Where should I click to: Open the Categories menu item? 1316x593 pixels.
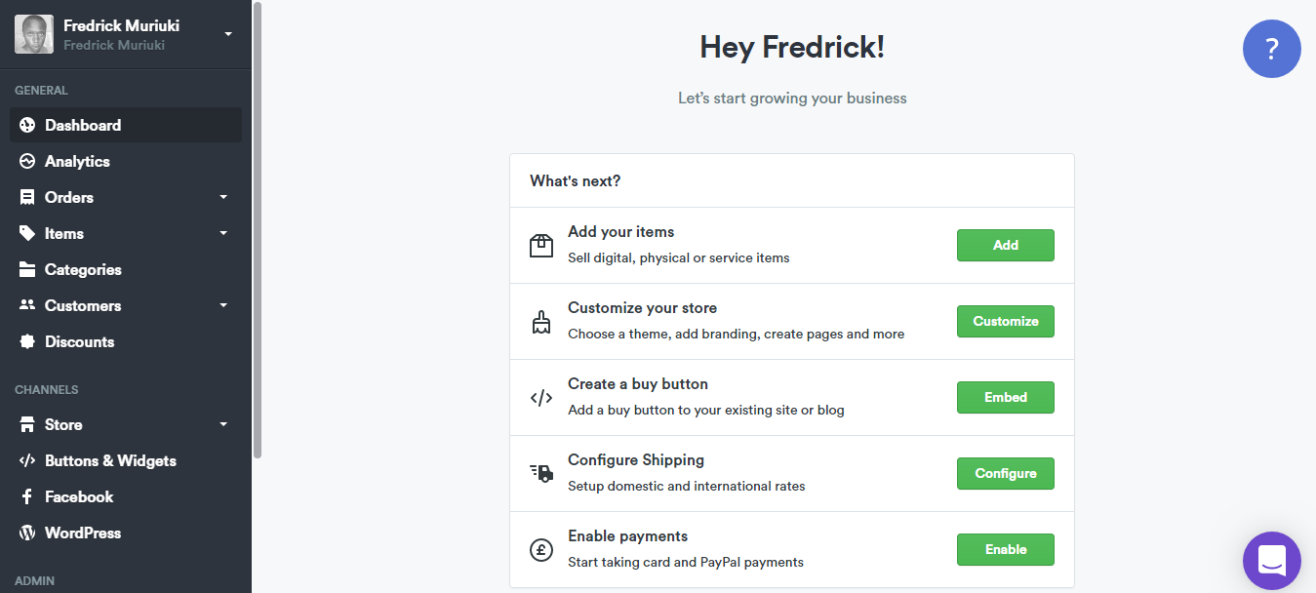point(83,269)
